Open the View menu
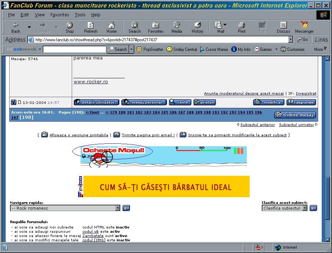The height and width of the screenshot is (253, 332). [x=39, y=15]
